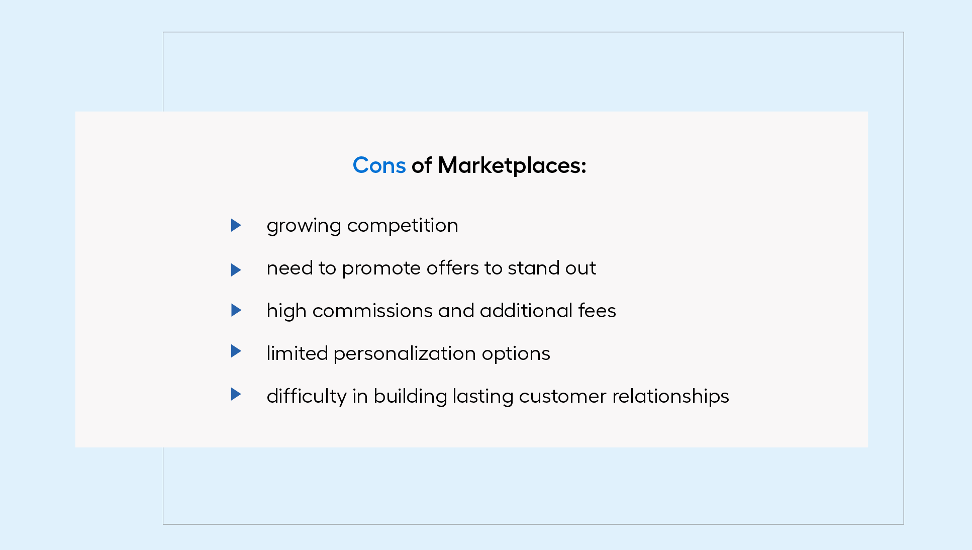Click the word personalization
This screenshot has height=550, width=972.
click(x=404, y=354)
